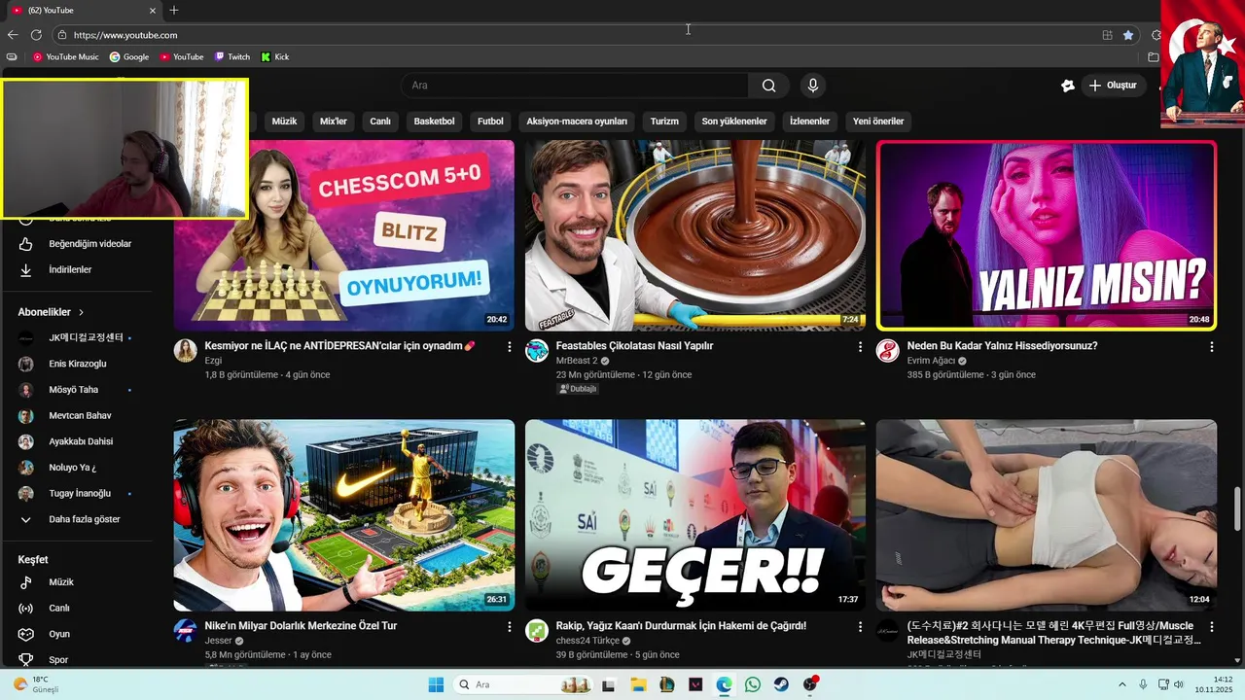The image size is (1245, 700).
Task: Select the Aksiyon-macera oyunları chip
Action: click(x=577, y=122)
